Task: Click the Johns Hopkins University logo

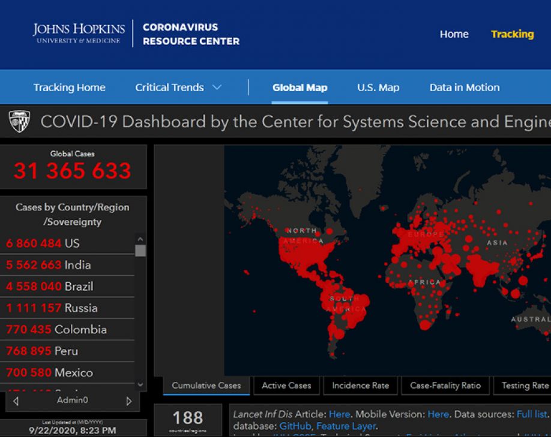Action: tap(79, 34)
